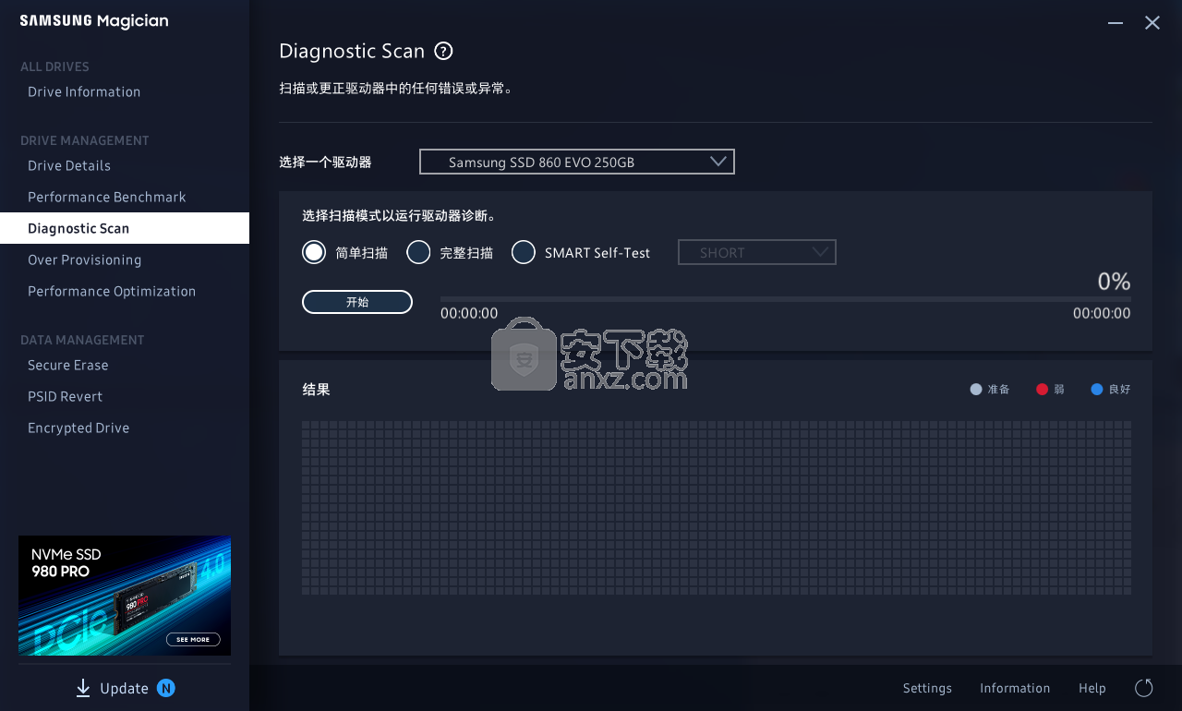Click the refresh icon in bottom bar
The image size is (1182, 711).
click(x=1143, y=688)
